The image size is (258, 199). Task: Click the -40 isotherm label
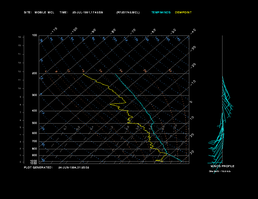pos(193,31)
